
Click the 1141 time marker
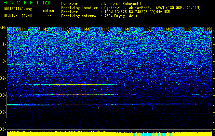[x=24, y=29]
